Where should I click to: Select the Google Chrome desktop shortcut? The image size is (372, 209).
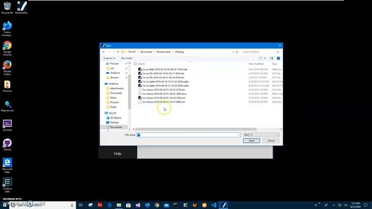tap(7, 48)
